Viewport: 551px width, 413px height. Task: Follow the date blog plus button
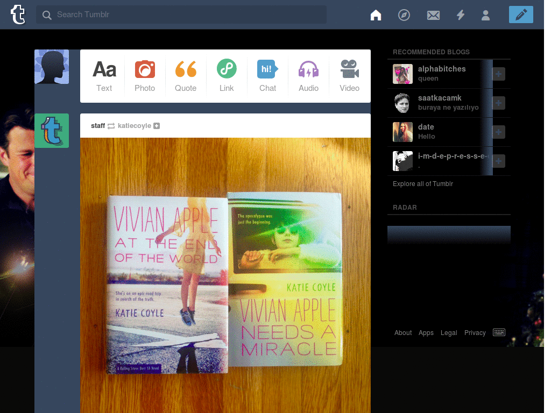coord(499,132)
